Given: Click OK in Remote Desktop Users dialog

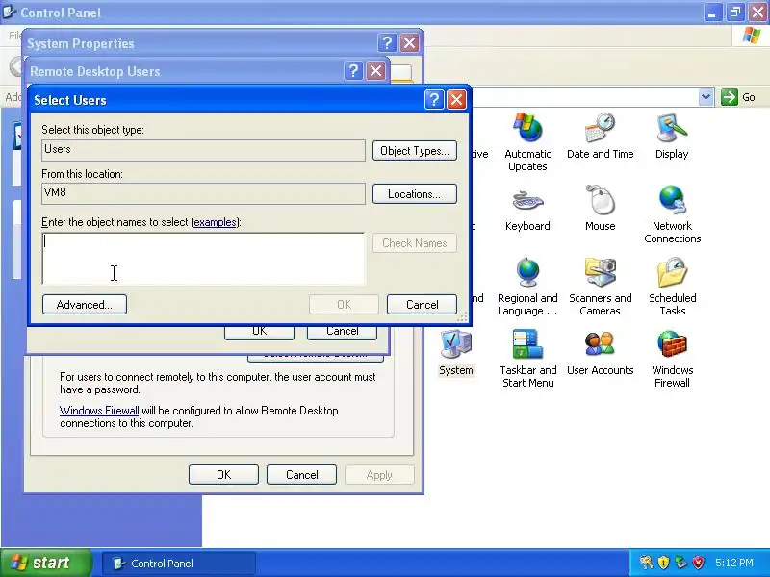Looking at the screenshot, I should [259, 332].
